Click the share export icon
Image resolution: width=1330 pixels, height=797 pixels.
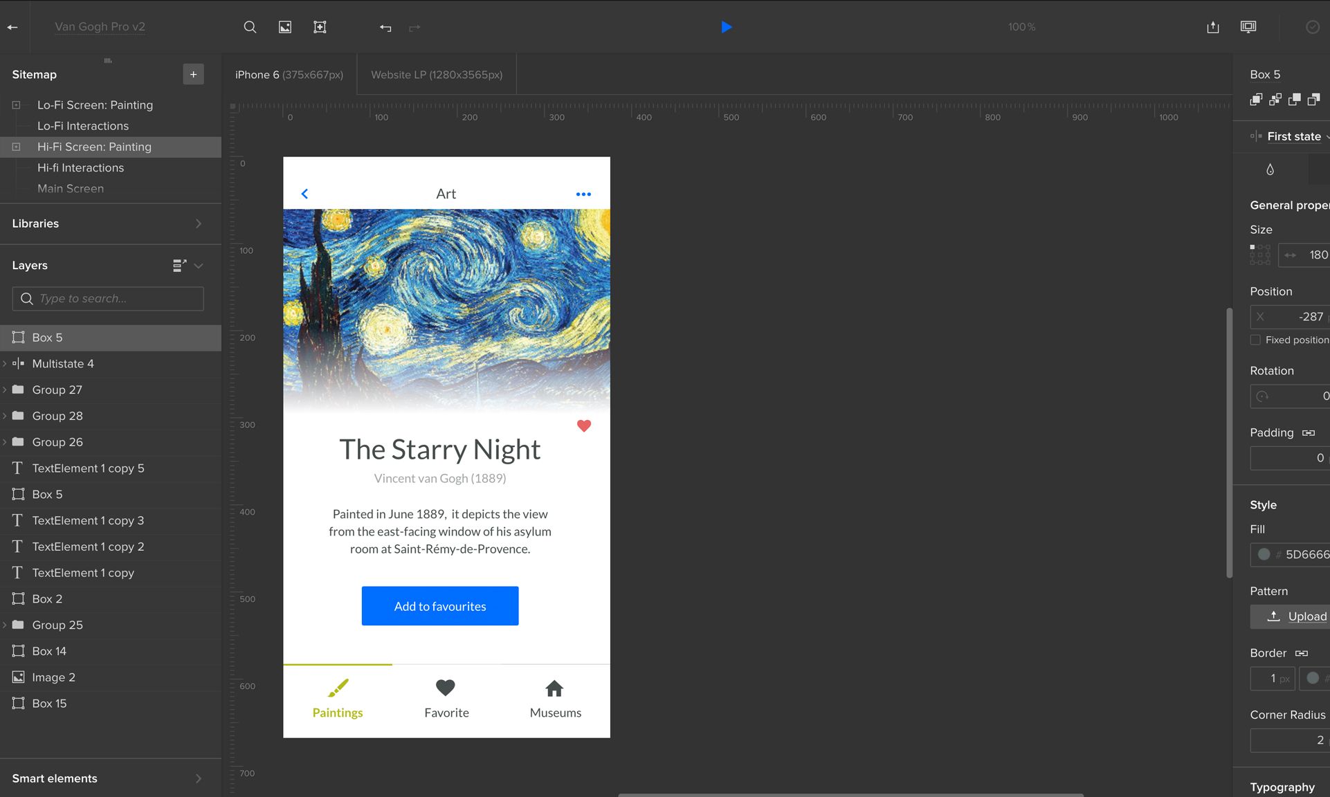click(1212, 27)
